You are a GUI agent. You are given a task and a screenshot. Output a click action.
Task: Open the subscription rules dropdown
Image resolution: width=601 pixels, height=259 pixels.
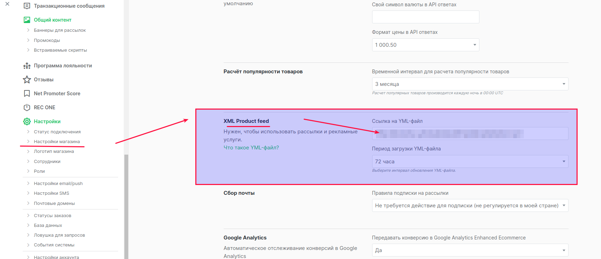(x=470, y=206)
